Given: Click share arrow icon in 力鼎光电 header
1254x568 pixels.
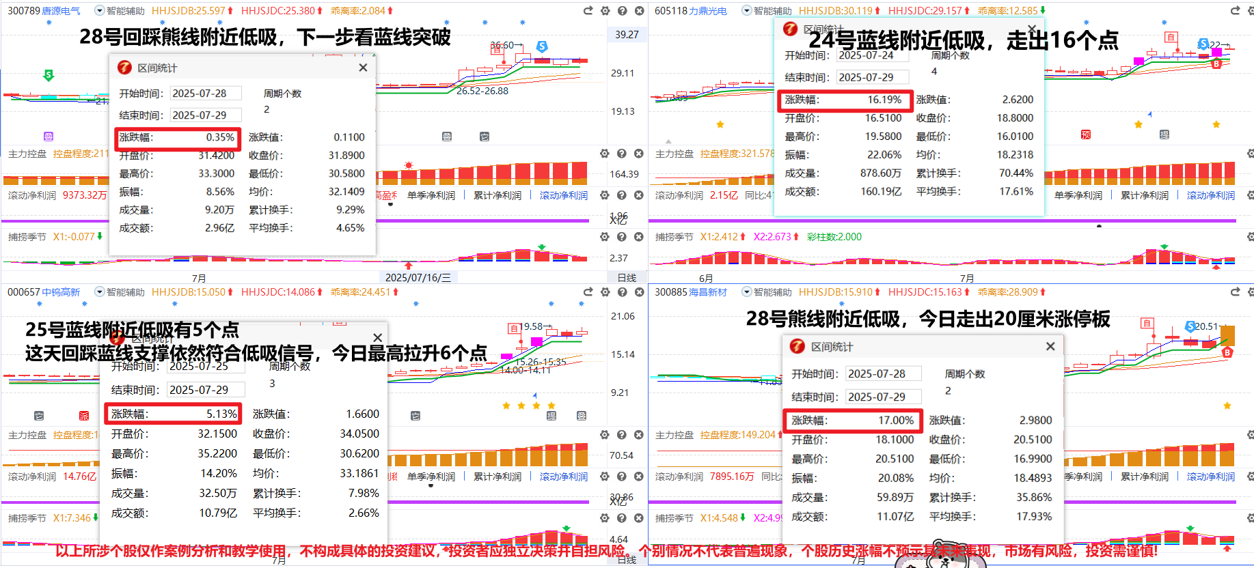Looking at the screenshot, I should [x=1235, y=11].
